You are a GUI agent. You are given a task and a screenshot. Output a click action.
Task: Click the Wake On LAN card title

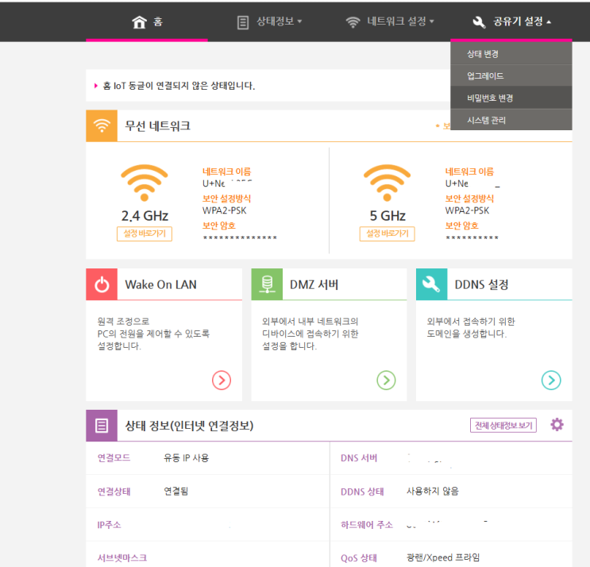tap(160, 285)
